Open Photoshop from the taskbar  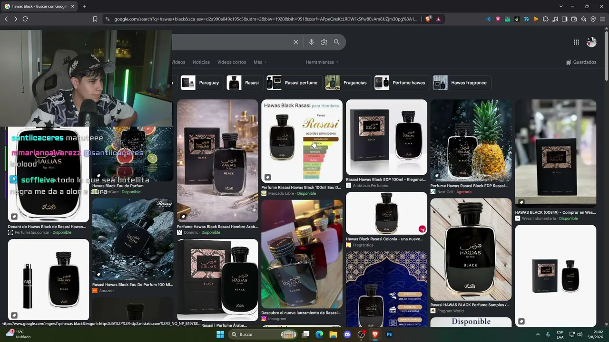point(389,334)
